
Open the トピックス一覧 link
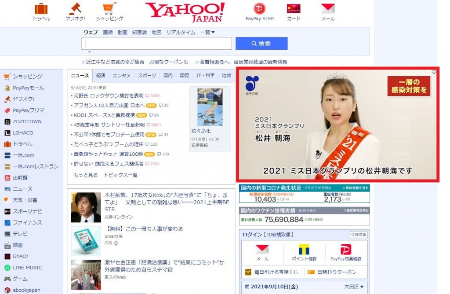(120, 175)
